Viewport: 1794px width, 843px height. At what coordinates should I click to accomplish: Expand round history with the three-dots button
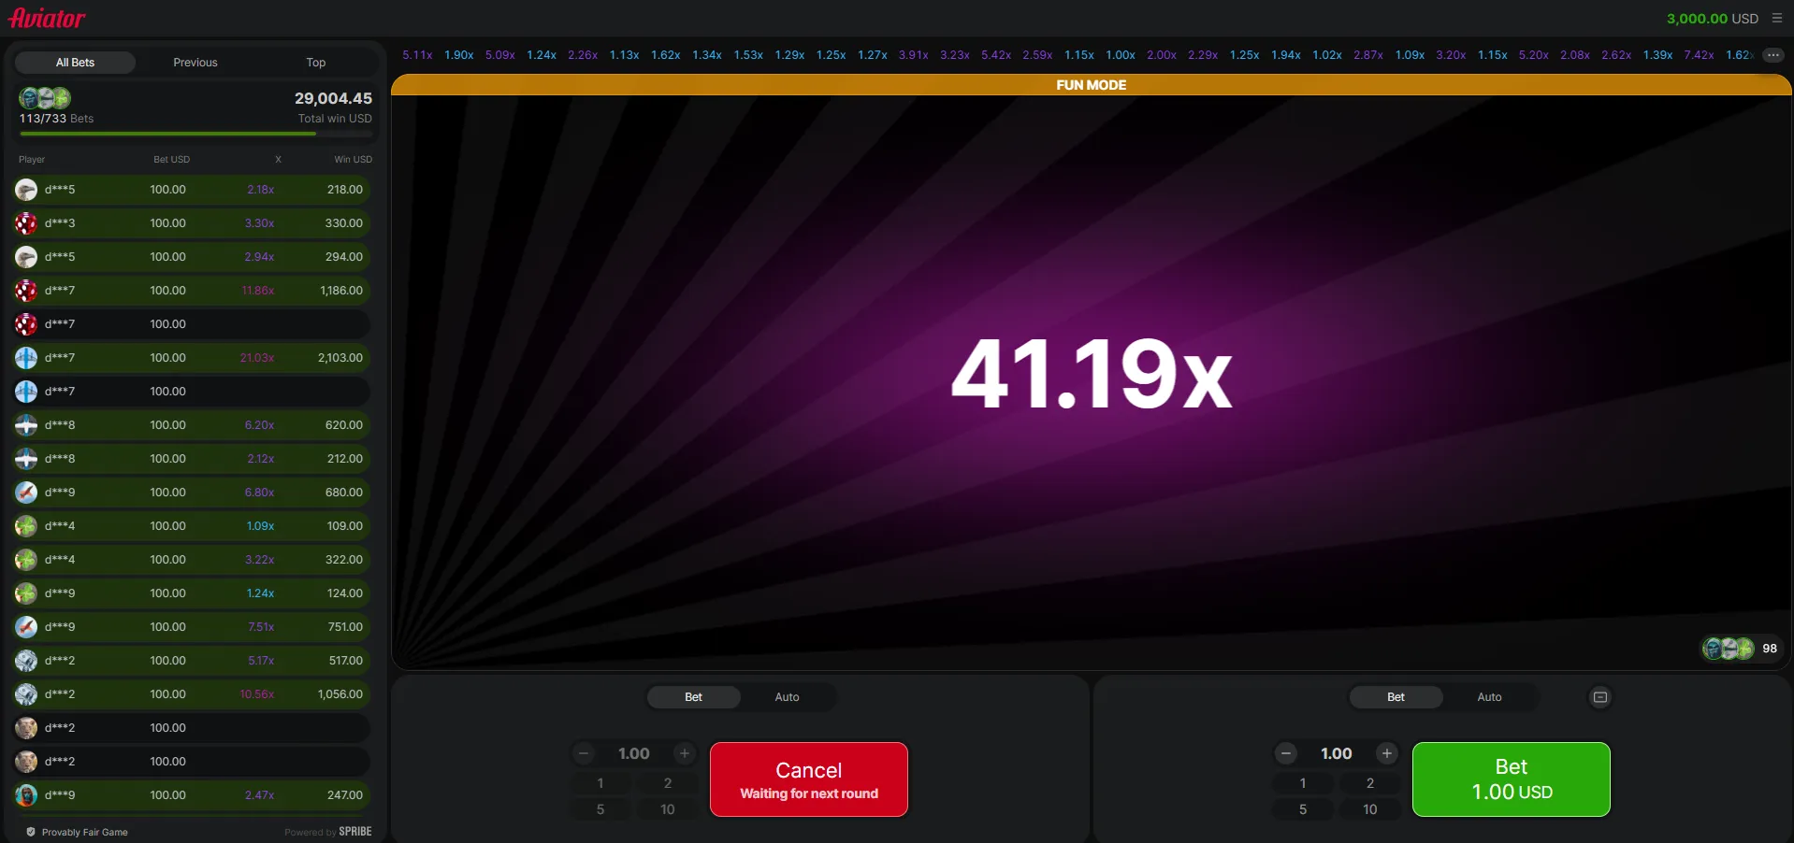point(1772,55)
